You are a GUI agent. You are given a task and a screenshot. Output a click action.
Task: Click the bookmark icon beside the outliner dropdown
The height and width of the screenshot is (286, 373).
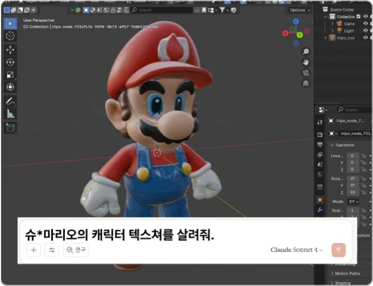pos(204,10)
